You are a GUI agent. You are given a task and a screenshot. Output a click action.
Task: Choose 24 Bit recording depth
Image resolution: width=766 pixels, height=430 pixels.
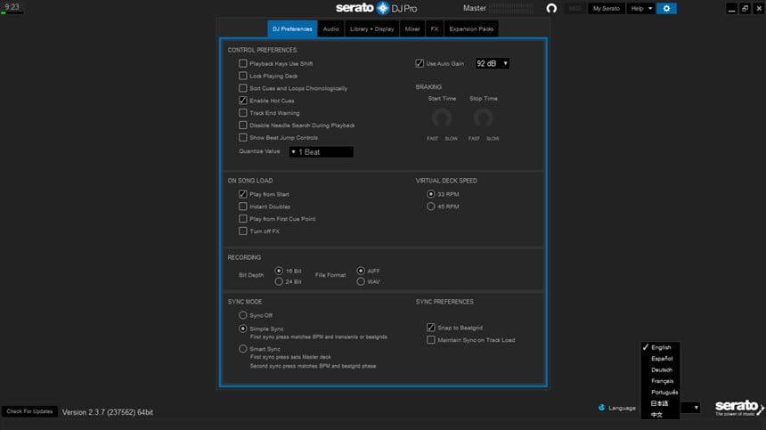279,281
